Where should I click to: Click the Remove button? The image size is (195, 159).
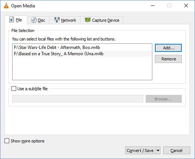[168, 59]
